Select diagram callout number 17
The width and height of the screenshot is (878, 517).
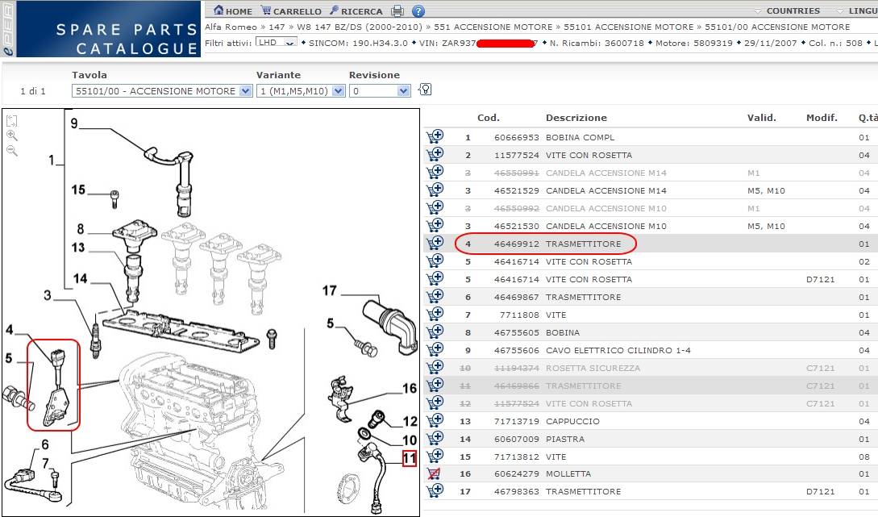click(329, 290)
